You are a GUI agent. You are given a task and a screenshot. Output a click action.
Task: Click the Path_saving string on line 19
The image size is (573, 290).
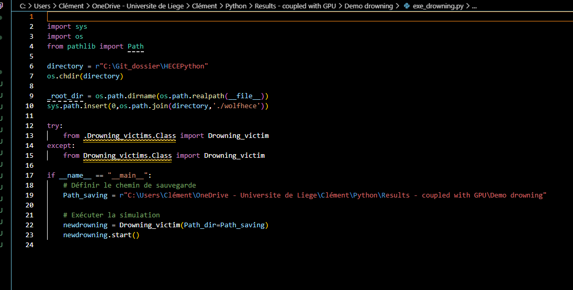[333, 195]
